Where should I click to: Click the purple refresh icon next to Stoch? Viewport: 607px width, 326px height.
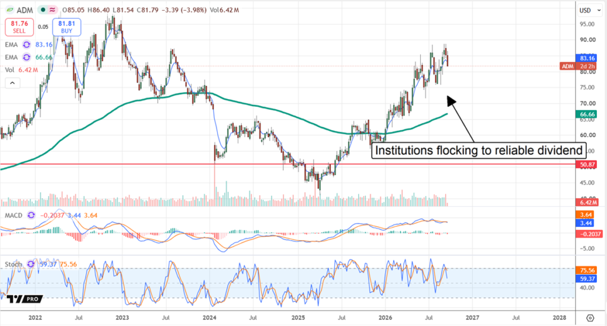[31, 264]
